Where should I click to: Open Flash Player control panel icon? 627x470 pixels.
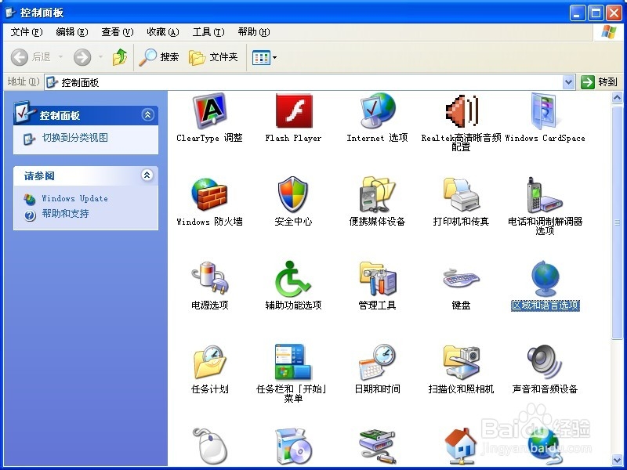coord(293,111)
